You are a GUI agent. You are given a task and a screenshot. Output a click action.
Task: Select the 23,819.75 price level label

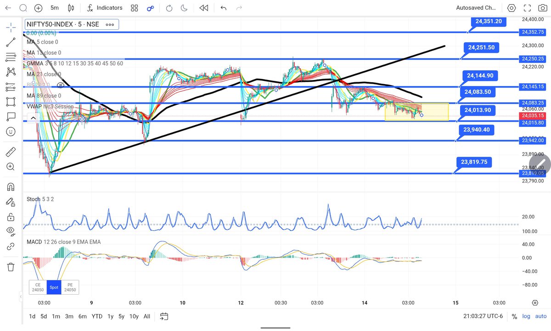pos(474,162)
